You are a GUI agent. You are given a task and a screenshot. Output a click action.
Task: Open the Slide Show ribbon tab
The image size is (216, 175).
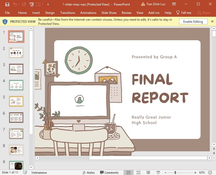tap(109, 13)
